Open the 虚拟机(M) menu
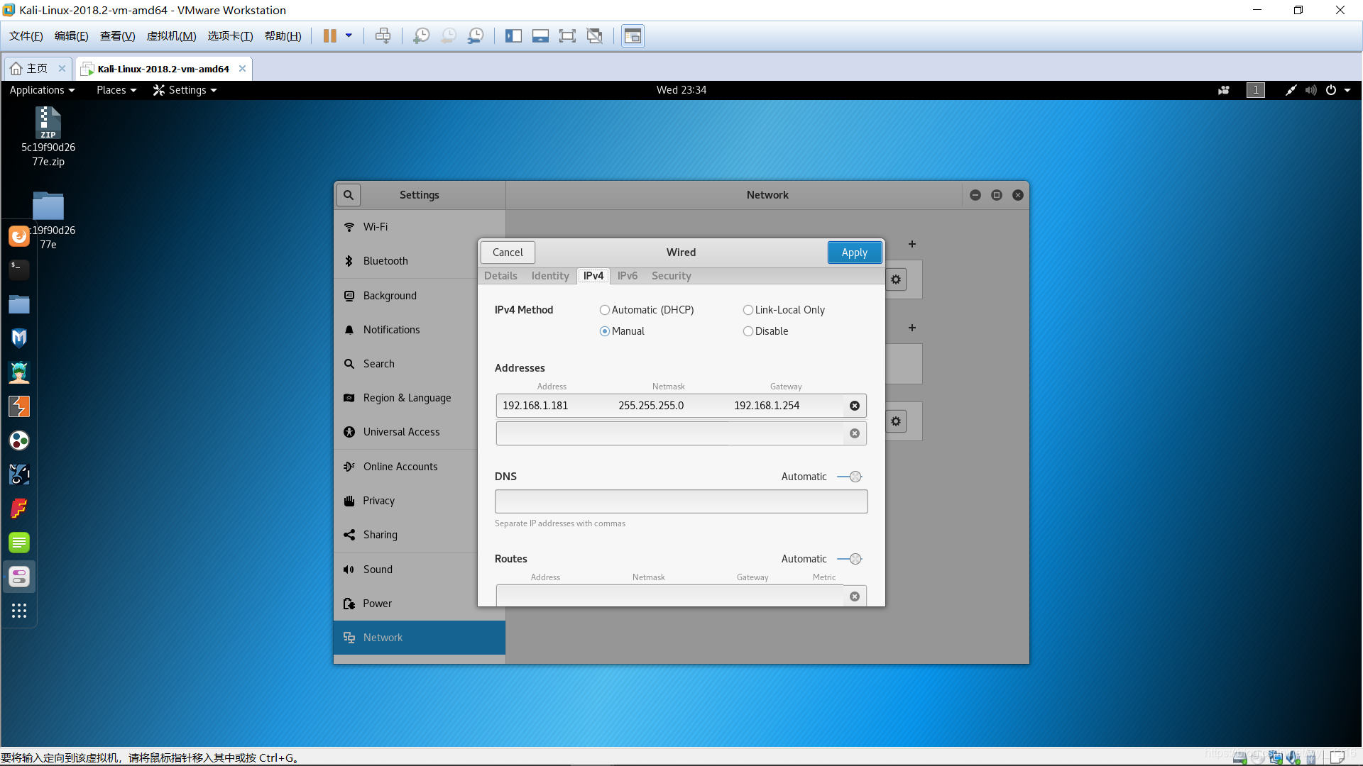 coord(172,36)
